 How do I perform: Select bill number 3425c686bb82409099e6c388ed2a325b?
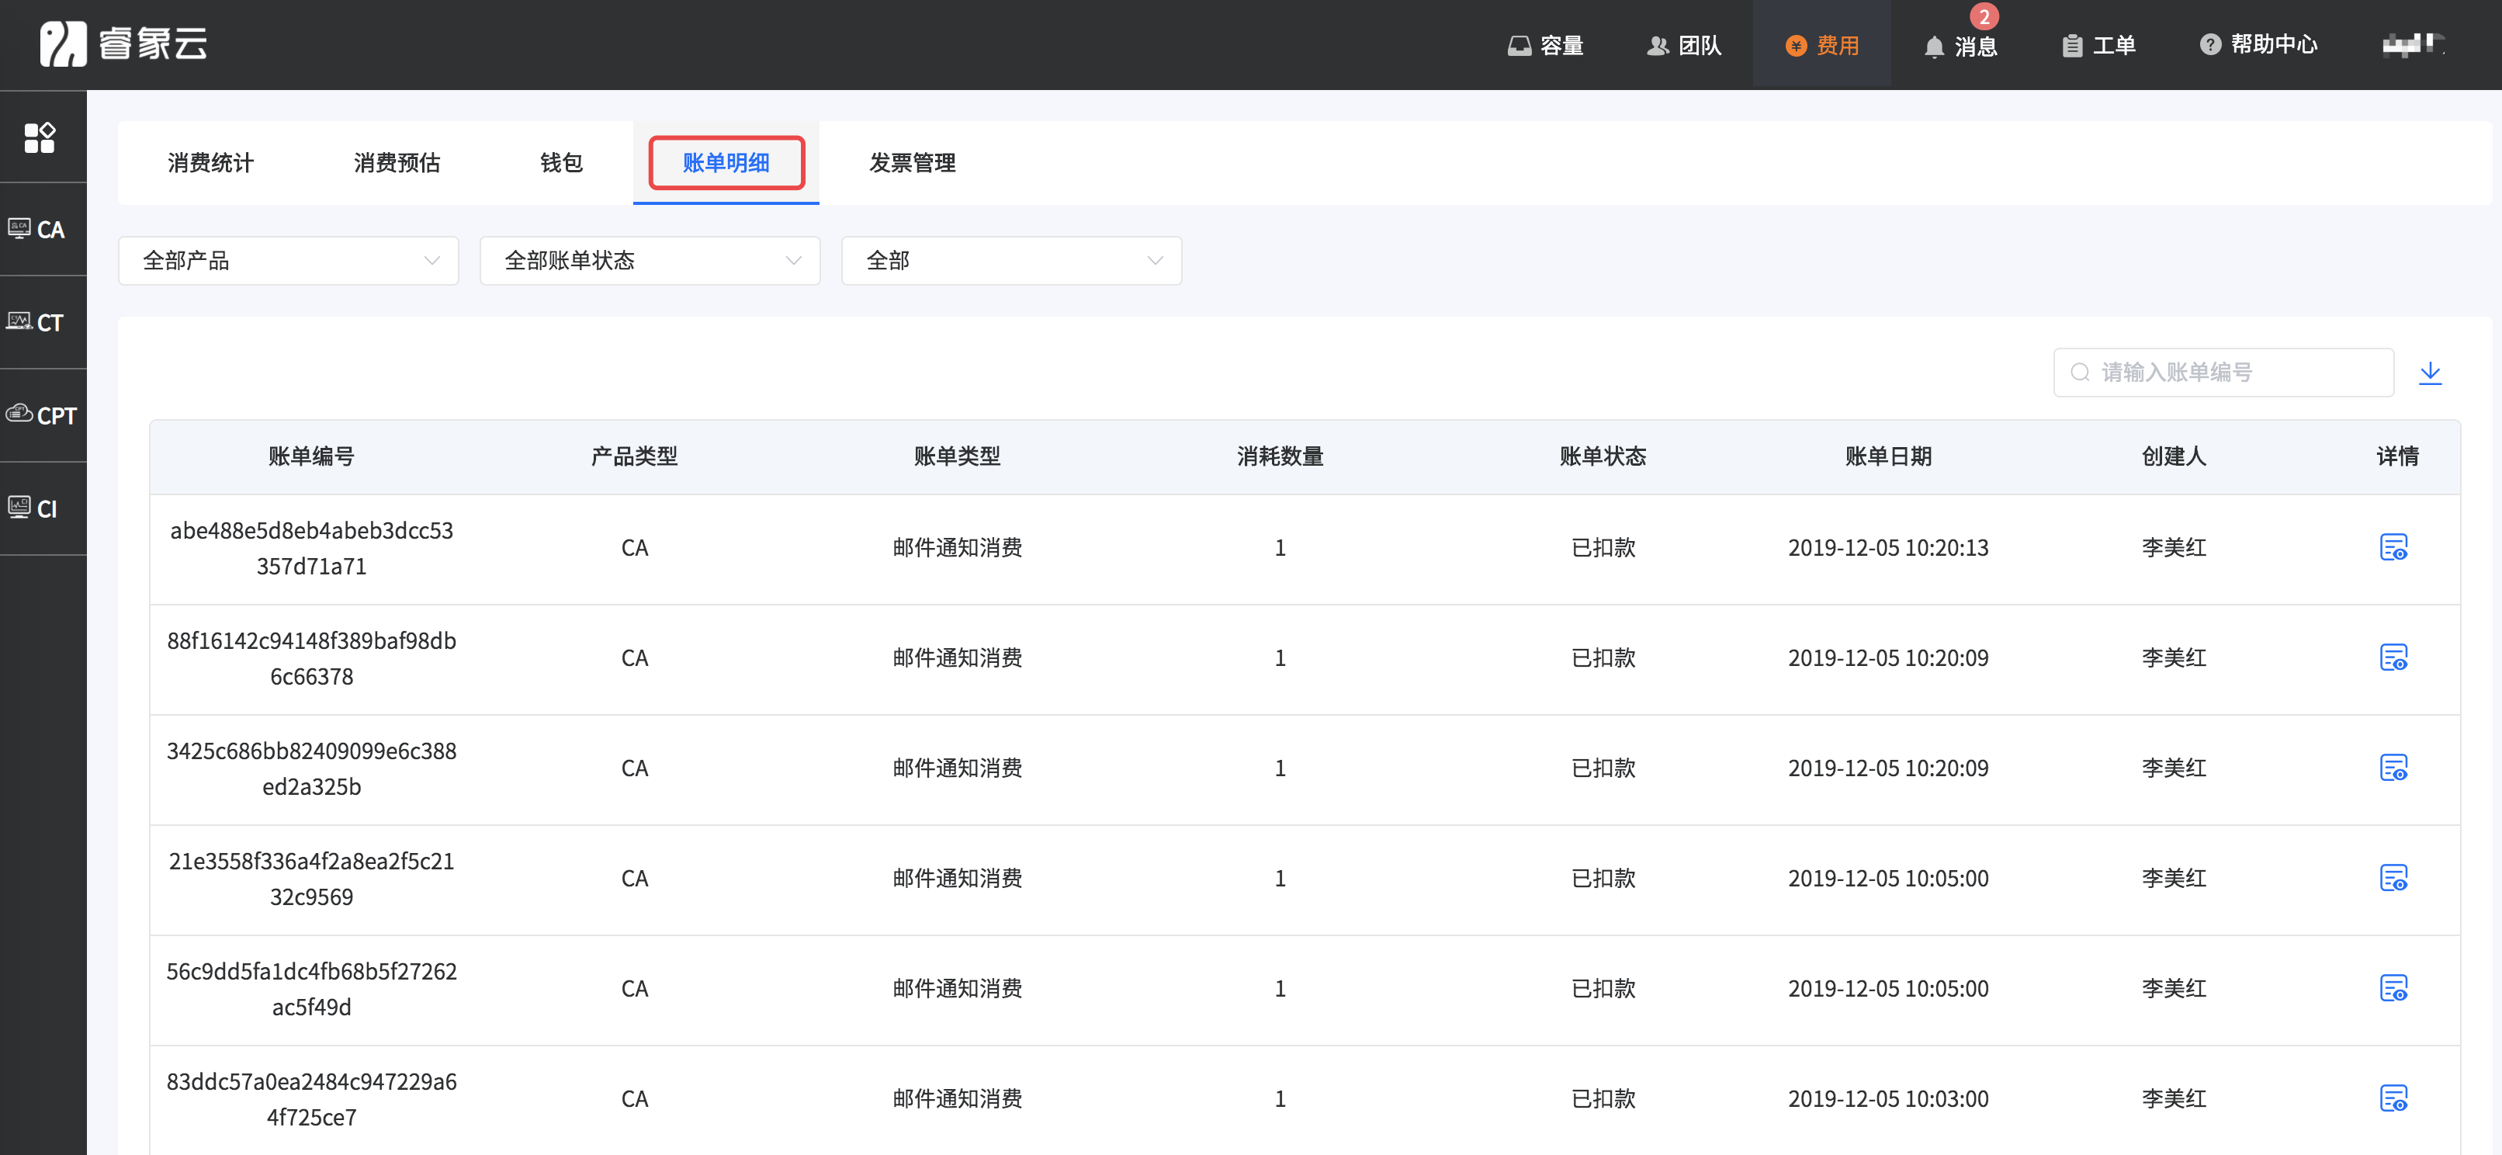[x=310, y=768]
